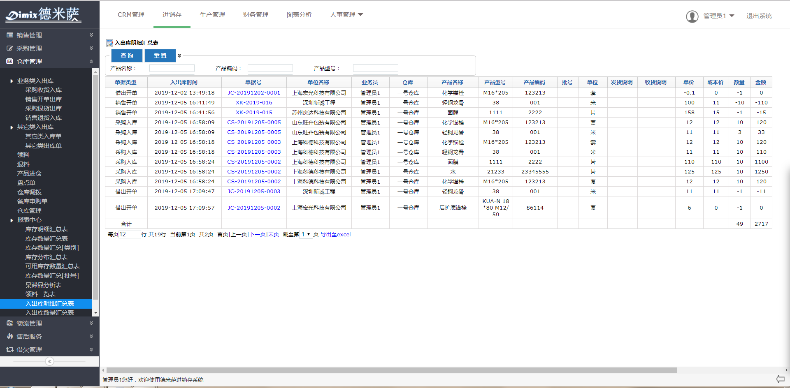This screenshot has height=388, width=790.
Task: Open the 跳至第 page number dropdown
Action: 306,234
